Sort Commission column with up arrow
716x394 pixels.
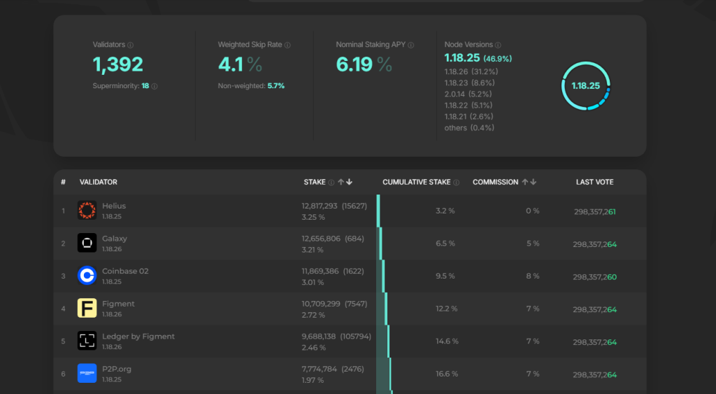click(x=524, y=182)
